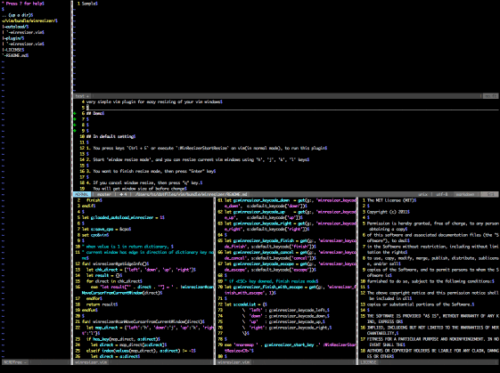Click README line 12 about 'Ctrl + E'

point(206,148)
